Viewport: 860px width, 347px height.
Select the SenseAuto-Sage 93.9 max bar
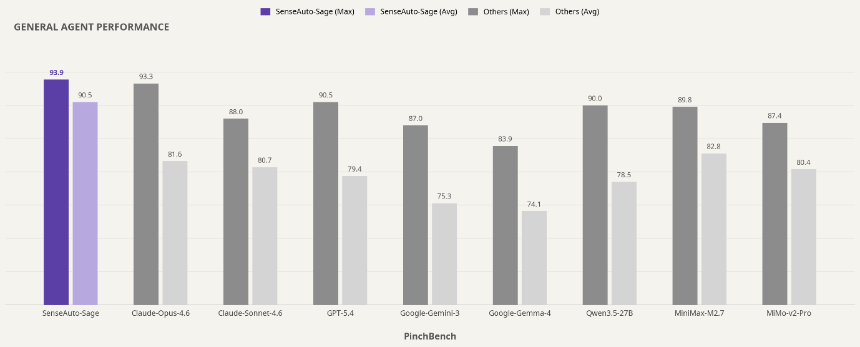coord(56,192)
